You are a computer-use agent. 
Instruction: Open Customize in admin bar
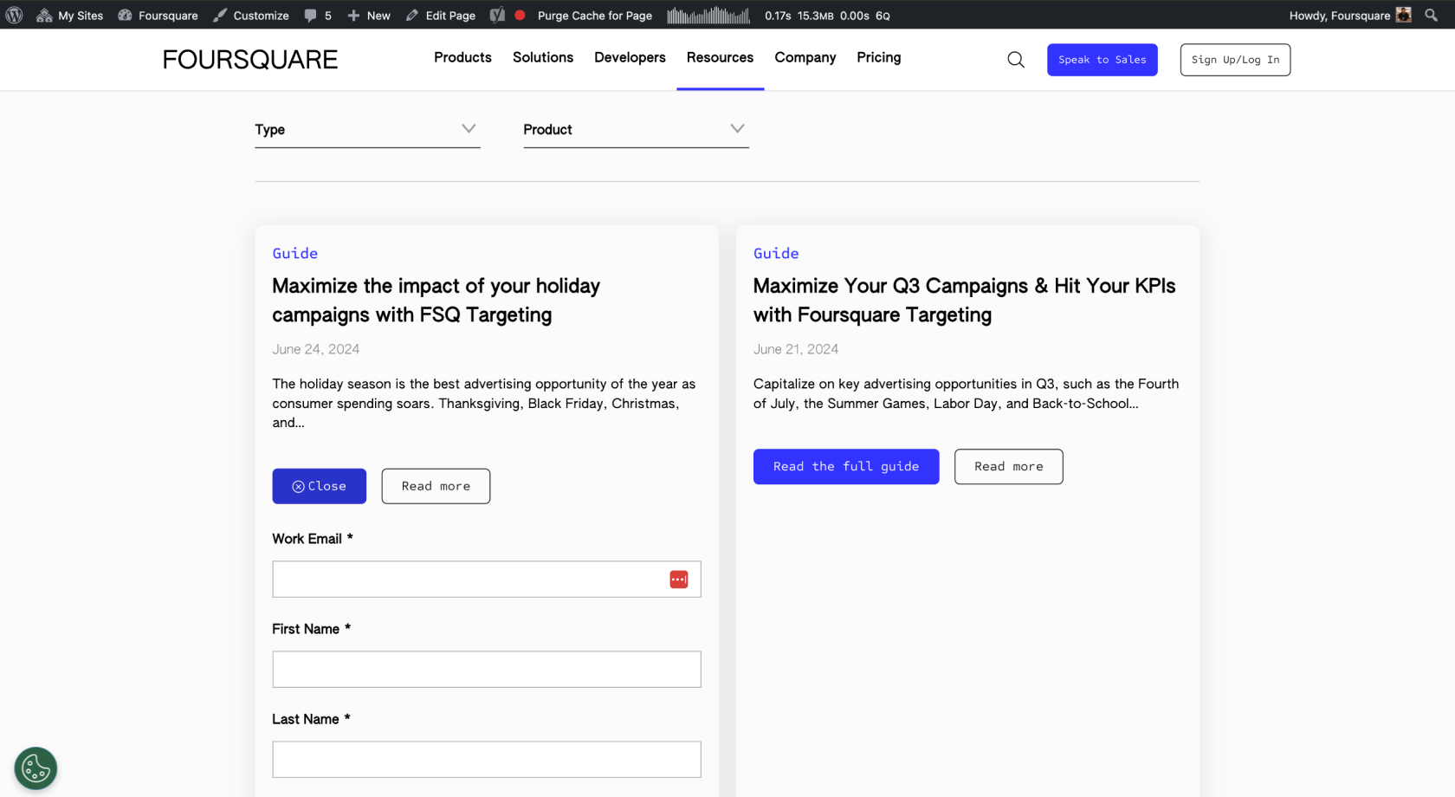(x=251, y=15)
